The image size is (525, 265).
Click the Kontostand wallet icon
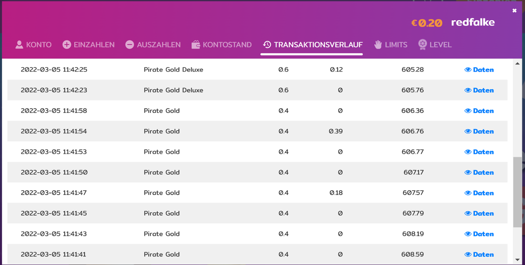tap(196, 45)
